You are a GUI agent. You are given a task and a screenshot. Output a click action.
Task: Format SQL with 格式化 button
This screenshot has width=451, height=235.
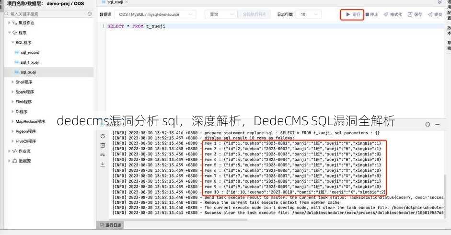[393, 14]
